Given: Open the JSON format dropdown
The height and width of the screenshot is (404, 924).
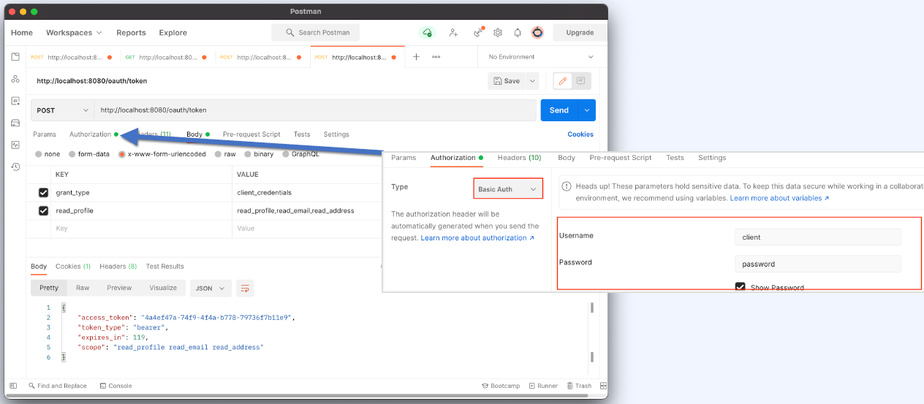Looking at the screenshot, I should point(211,288).
